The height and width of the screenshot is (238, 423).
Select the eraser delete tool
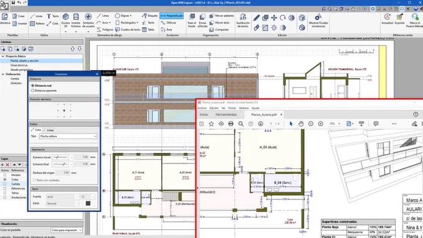[x=256, y=27]
